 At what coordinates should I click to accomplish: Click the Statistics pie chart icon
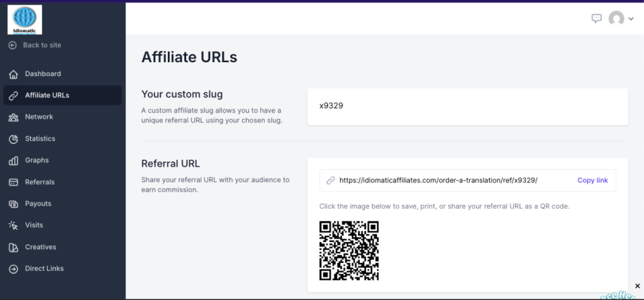(x=13, y=139)
